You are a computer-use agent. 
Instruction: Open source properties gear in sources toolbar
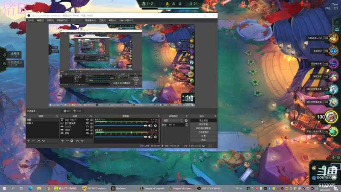pyautogui.click(x=72, y=141)
